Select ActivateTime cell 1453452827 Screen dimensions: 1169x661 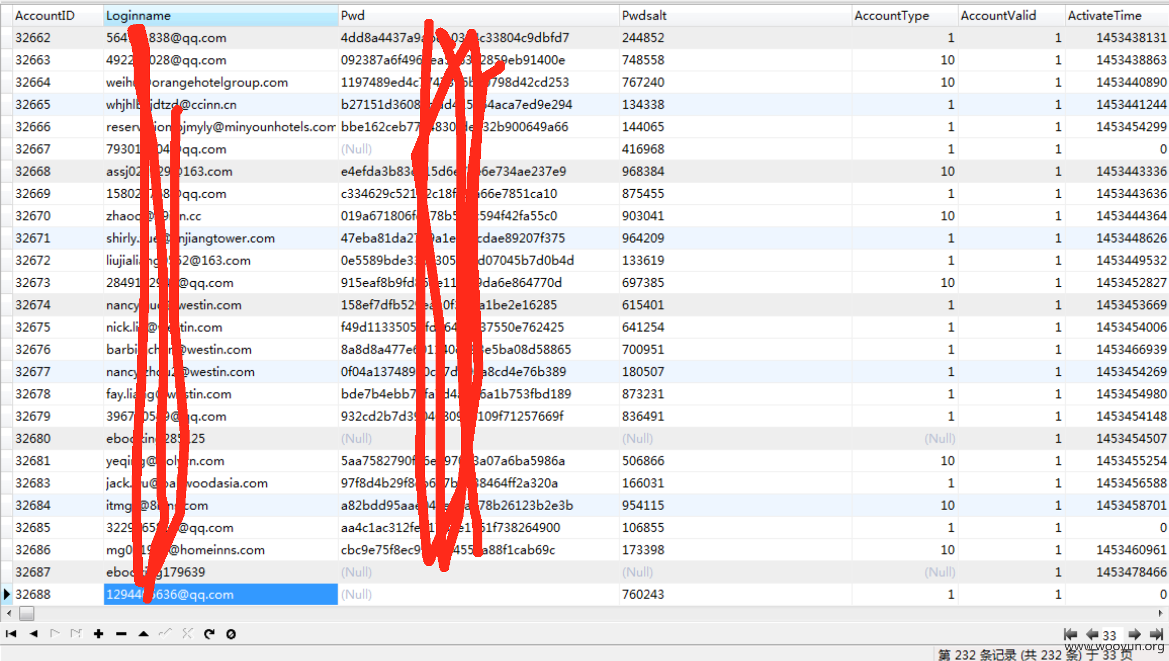click(x=1117, y=283)
